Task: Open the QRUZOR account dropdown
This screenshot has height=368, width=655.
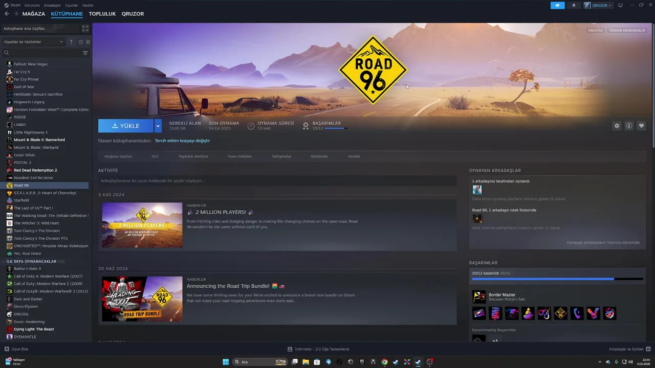Action: (x=598, y=5)
